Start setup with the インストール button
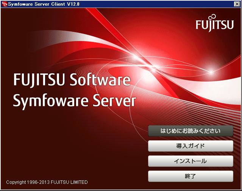This screenshot has height=191, width=242. click(x=190, y=161)
